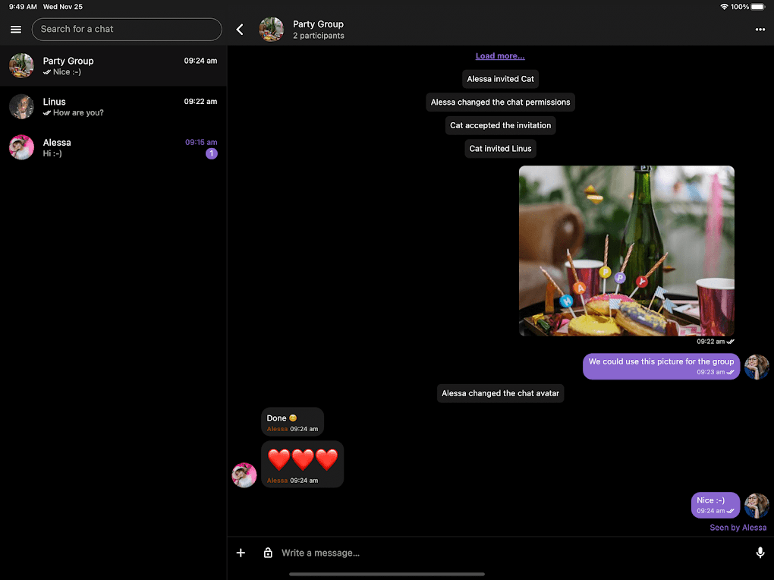
Task: Click the Load more link
Action: point(499,55)
